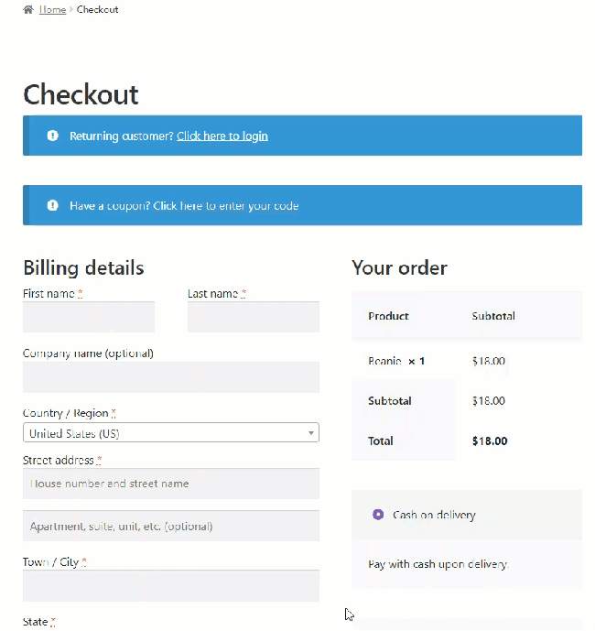Image resolution: width=595 pixels, height=631 pixels.
Task: Click the Cash on delivery label
Action: pyautogui.click(x=434, y=515)
